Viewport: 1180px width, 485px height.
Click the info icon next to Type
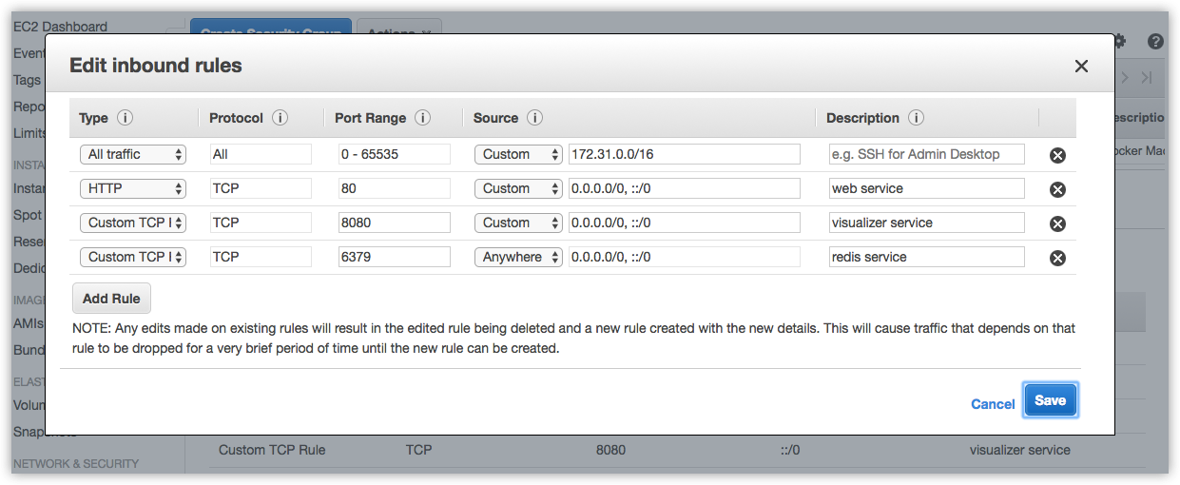click(125, 118)
